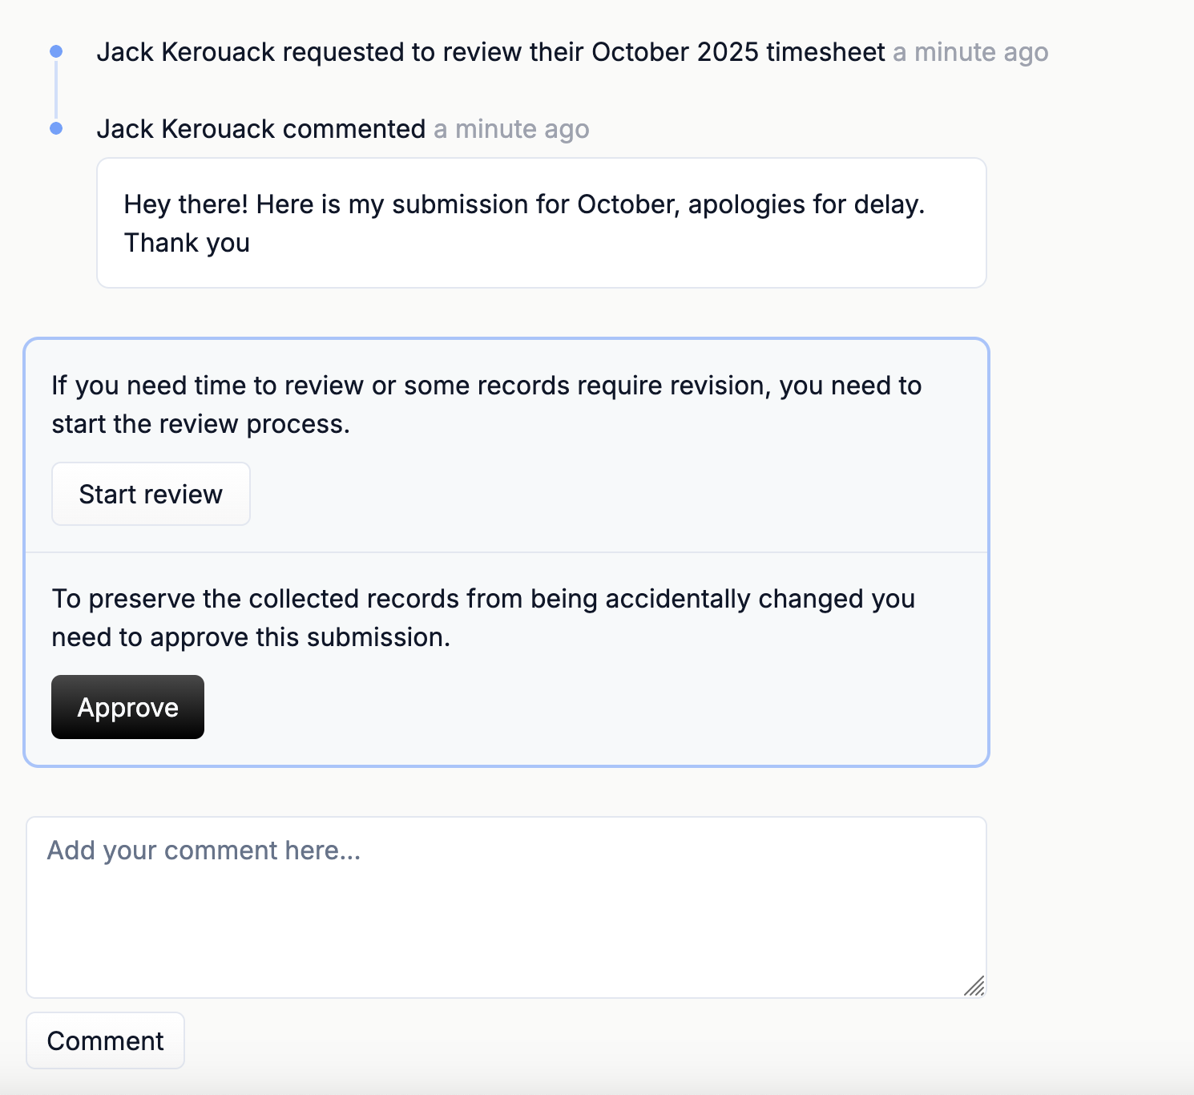The height and width of the screenshot is (1095, 1194).
Task: Click the 'start the review process' instruction text
Action: click(200, 424)
